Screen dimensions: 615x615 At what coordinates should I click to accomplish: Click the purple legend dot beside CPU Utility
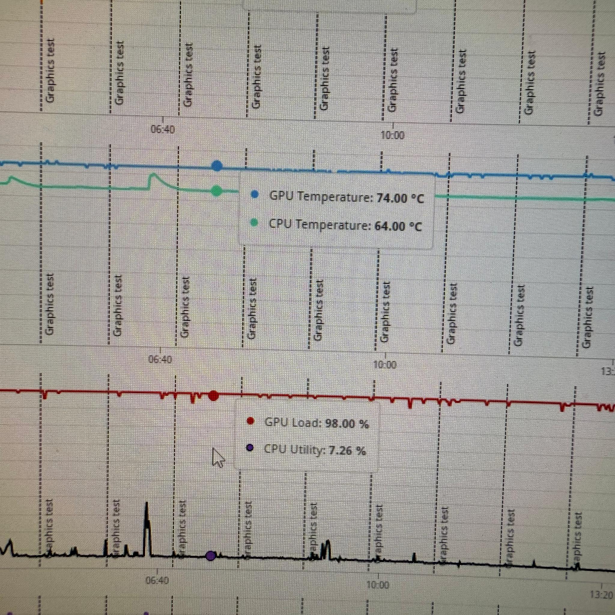[x=250, y=447]
